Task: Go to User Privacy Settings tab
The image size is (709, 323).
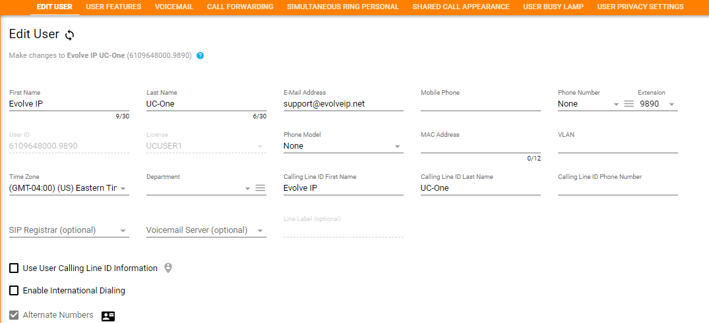Action: 640,7
